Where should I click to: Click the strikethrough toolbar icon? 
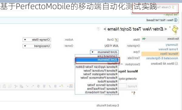tap(38, 86)
